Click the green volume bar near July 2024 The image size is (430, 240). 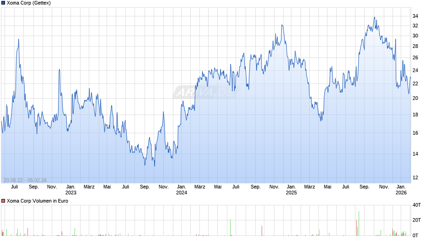pos(231,227)
